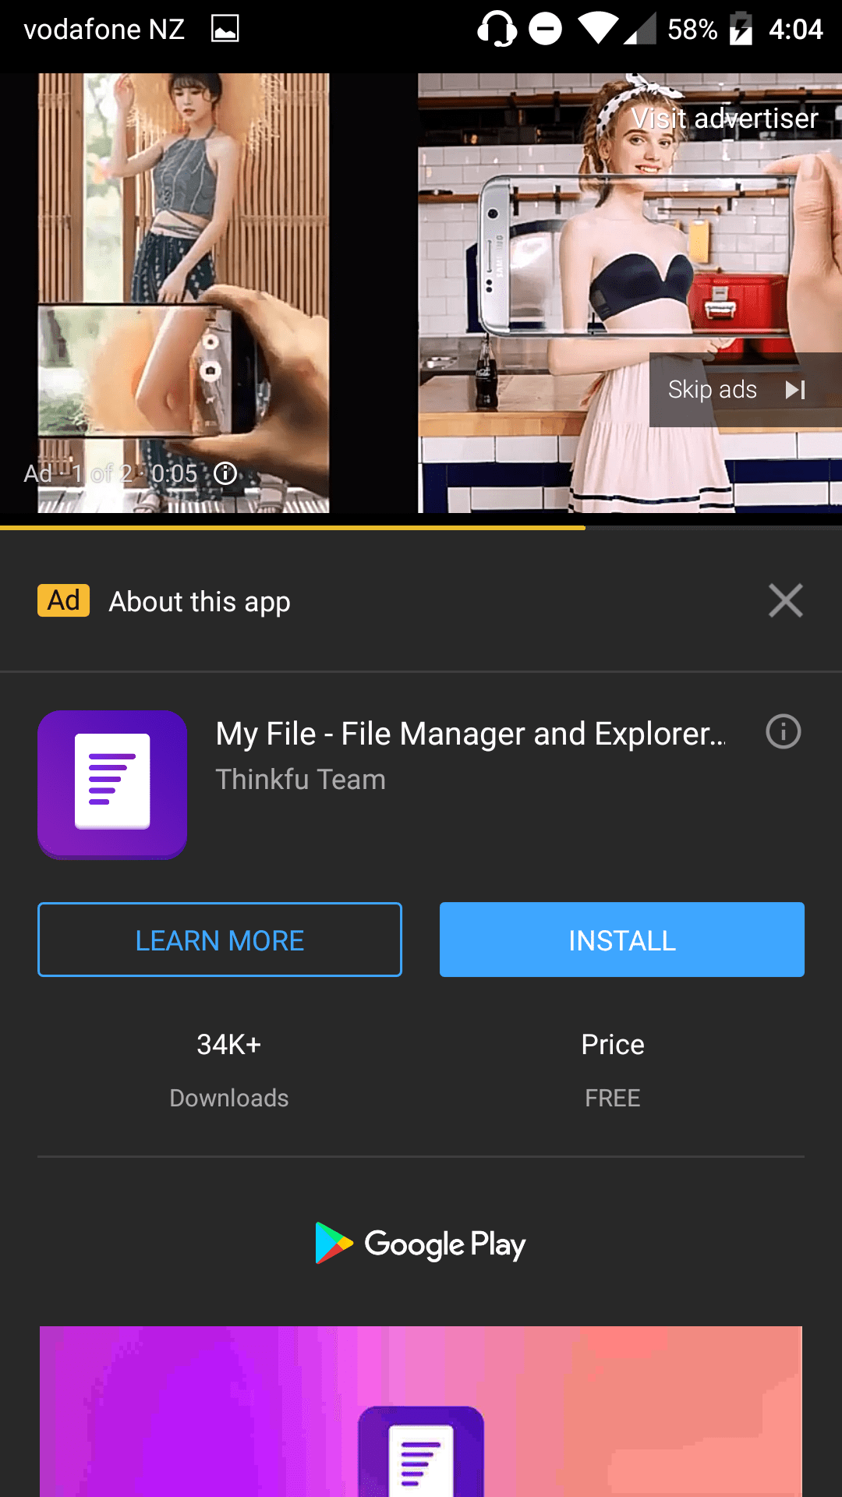The image size is (842, 1497).
Task: Tap the headphones status bar icon
Action: click(497, 30)
